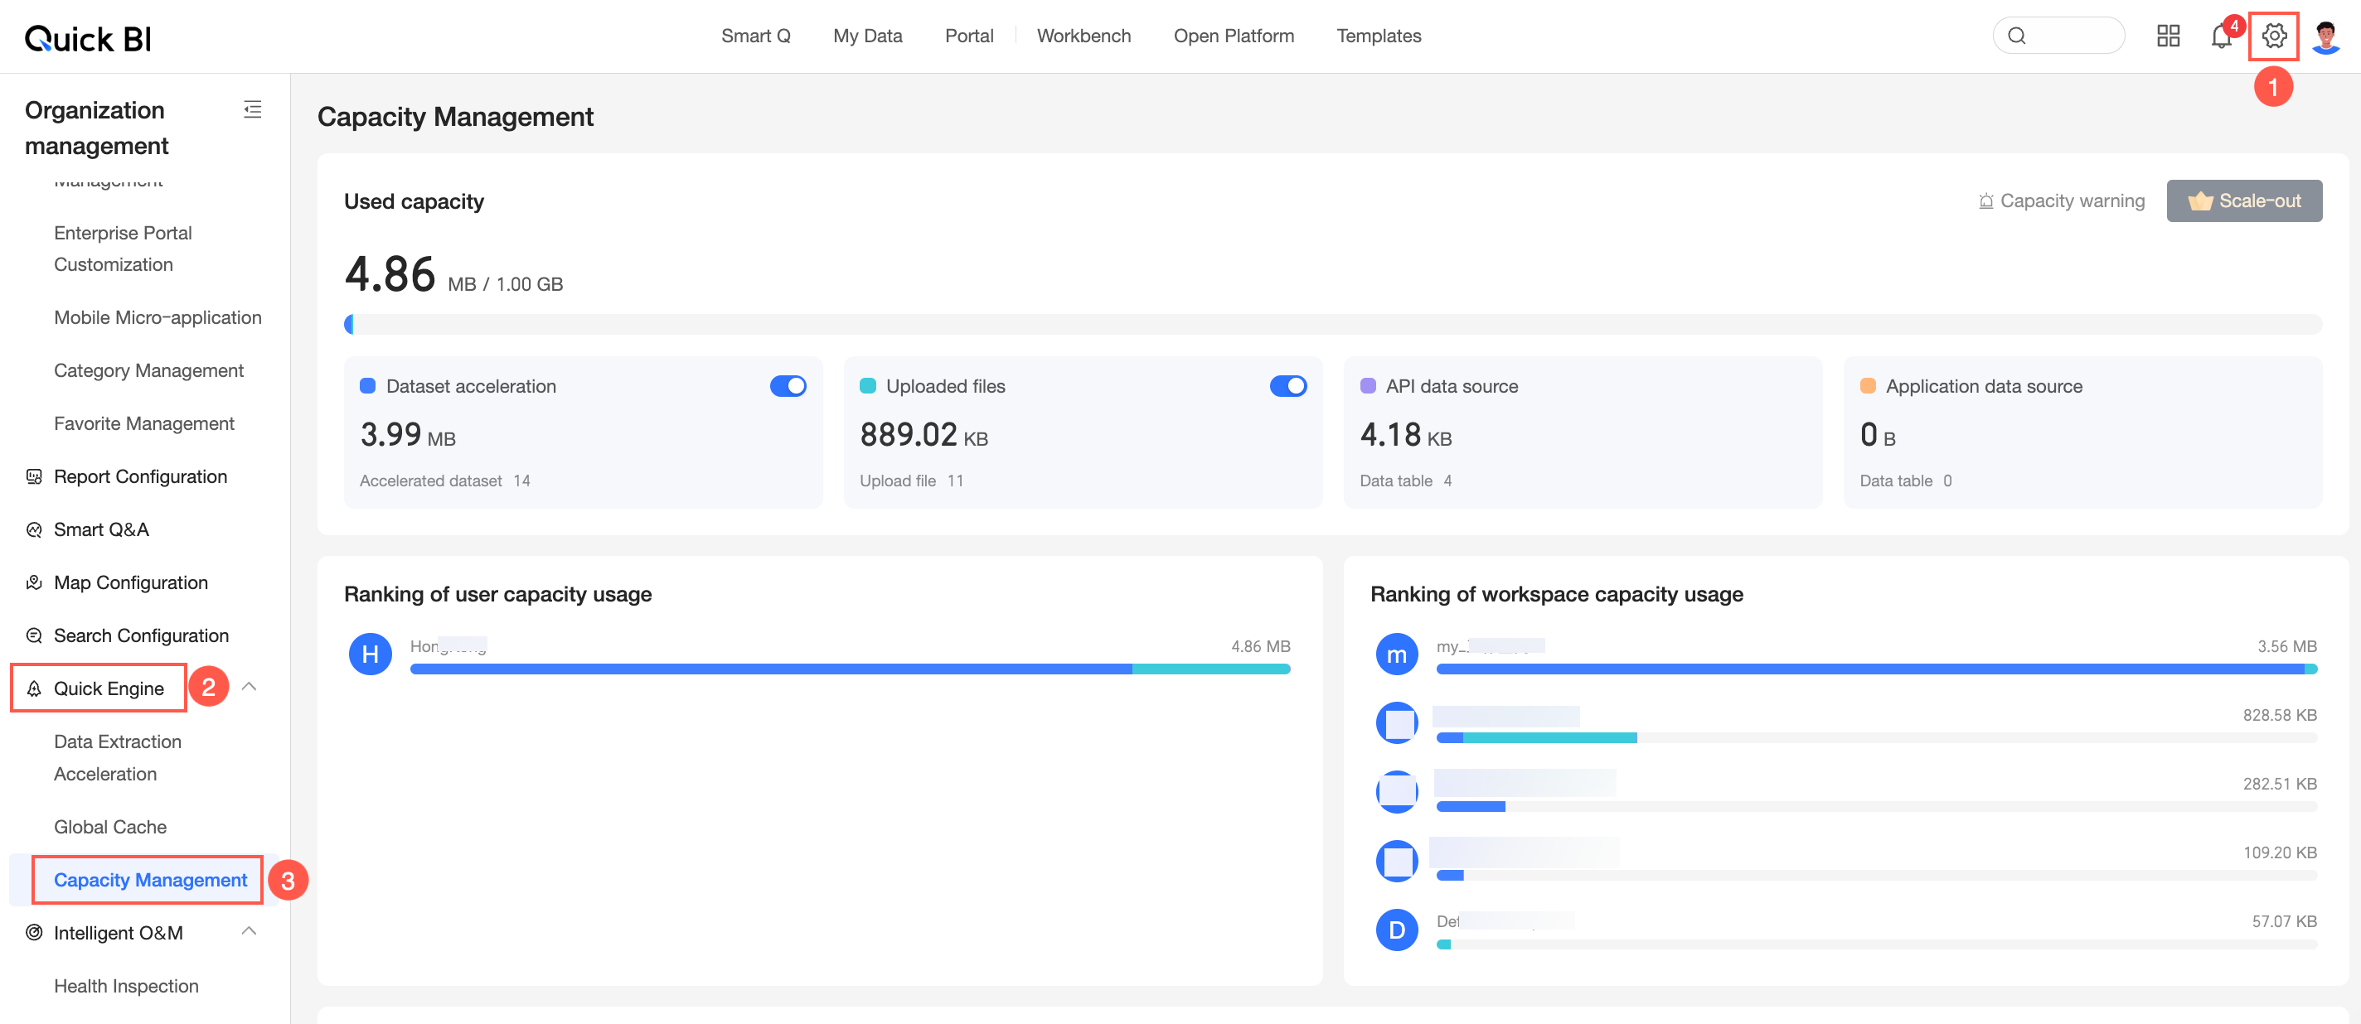Image resolution: width=2361 pixels, height=1024 pixels.
Task: Click the Scale-out button
Action: tap(2243, 200)
